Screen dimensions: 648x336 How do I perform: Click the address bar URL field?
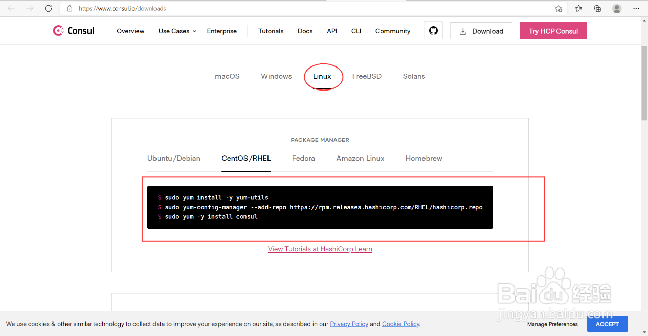[x=312, y=9]
